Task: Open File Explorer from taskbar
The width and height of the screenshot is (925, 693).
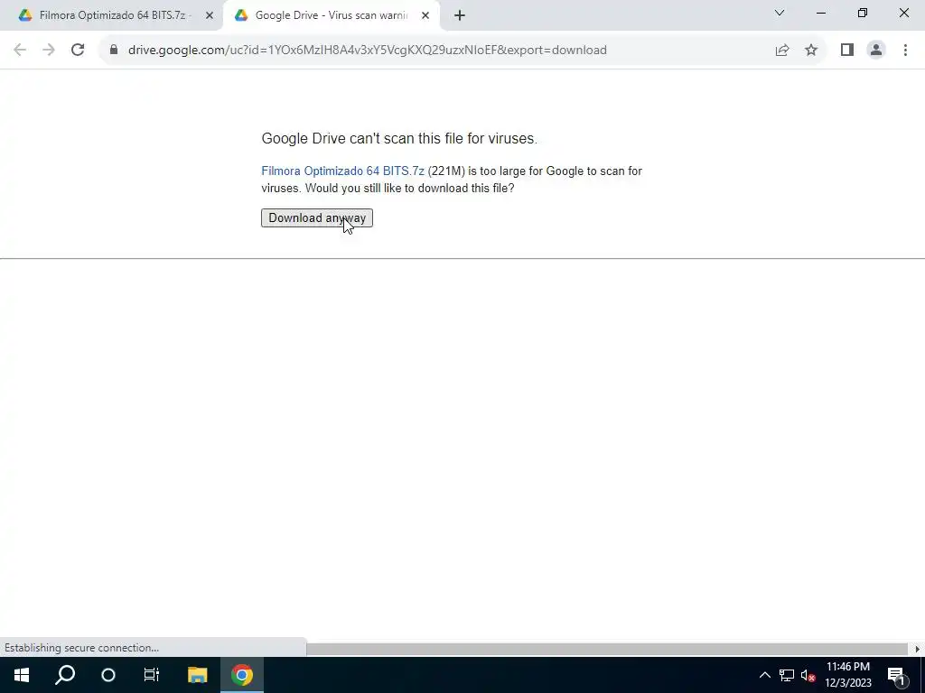Action: click(198, 675)
